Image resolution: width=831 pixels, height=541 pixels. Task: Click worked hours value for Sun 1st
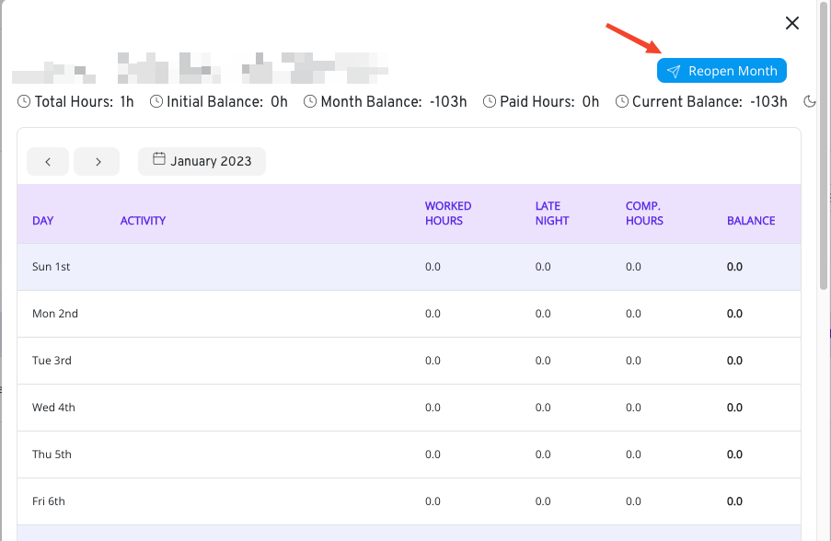point(433,267)
